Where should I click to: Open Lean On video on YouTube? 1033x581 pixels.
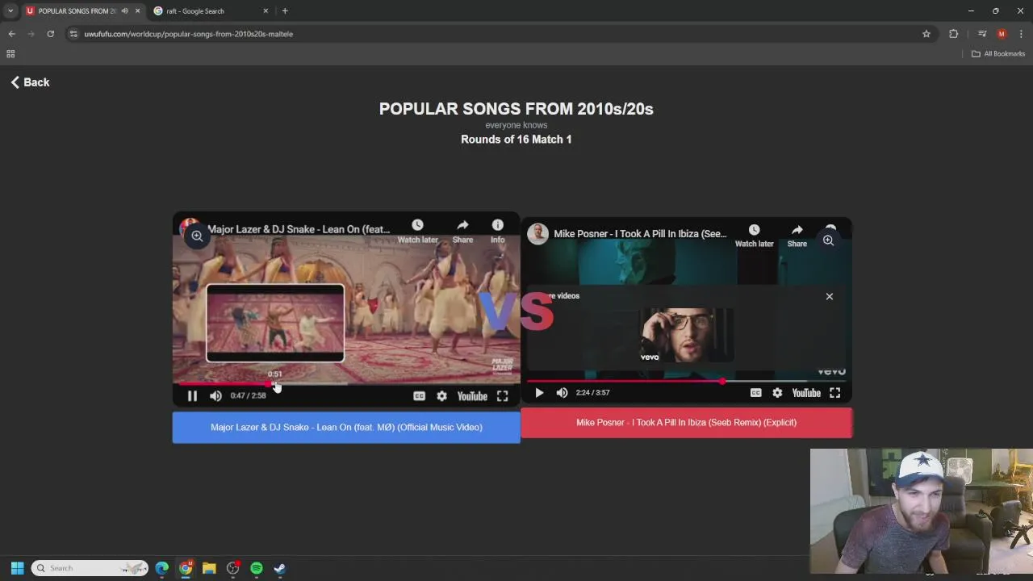click(472, 396)
